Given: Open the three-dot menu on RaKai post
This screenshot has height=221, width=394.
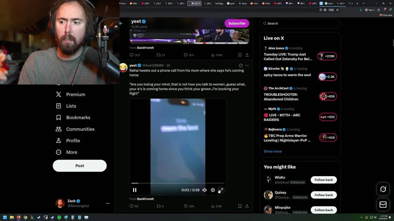Looking at the screenshot, I should tap(247, 65).
